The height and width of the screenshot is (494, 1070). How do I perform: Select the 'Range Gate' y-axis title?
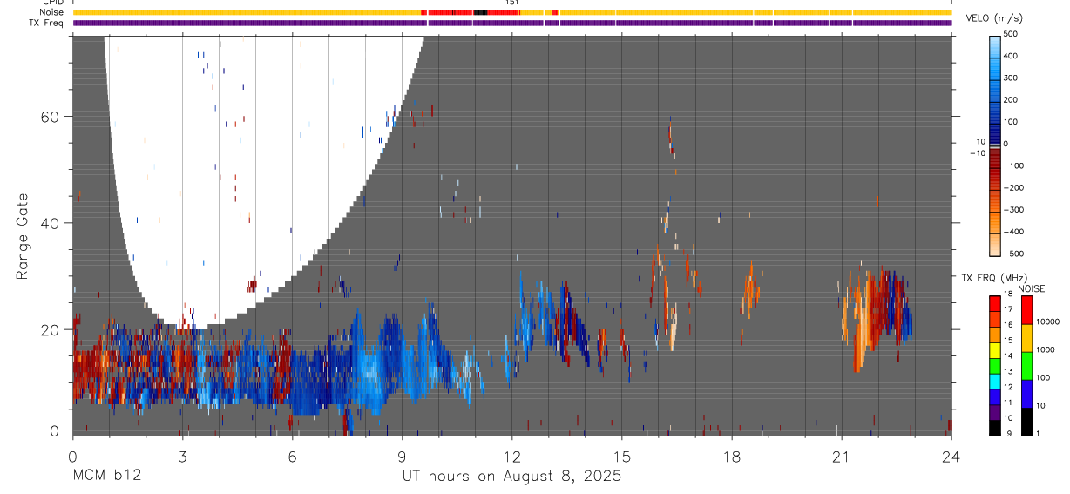coord(24,237)
